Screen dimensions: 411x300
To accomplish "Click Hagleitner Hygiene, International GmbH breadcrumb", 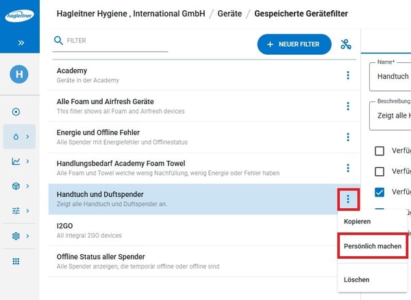I will [131, 14].
